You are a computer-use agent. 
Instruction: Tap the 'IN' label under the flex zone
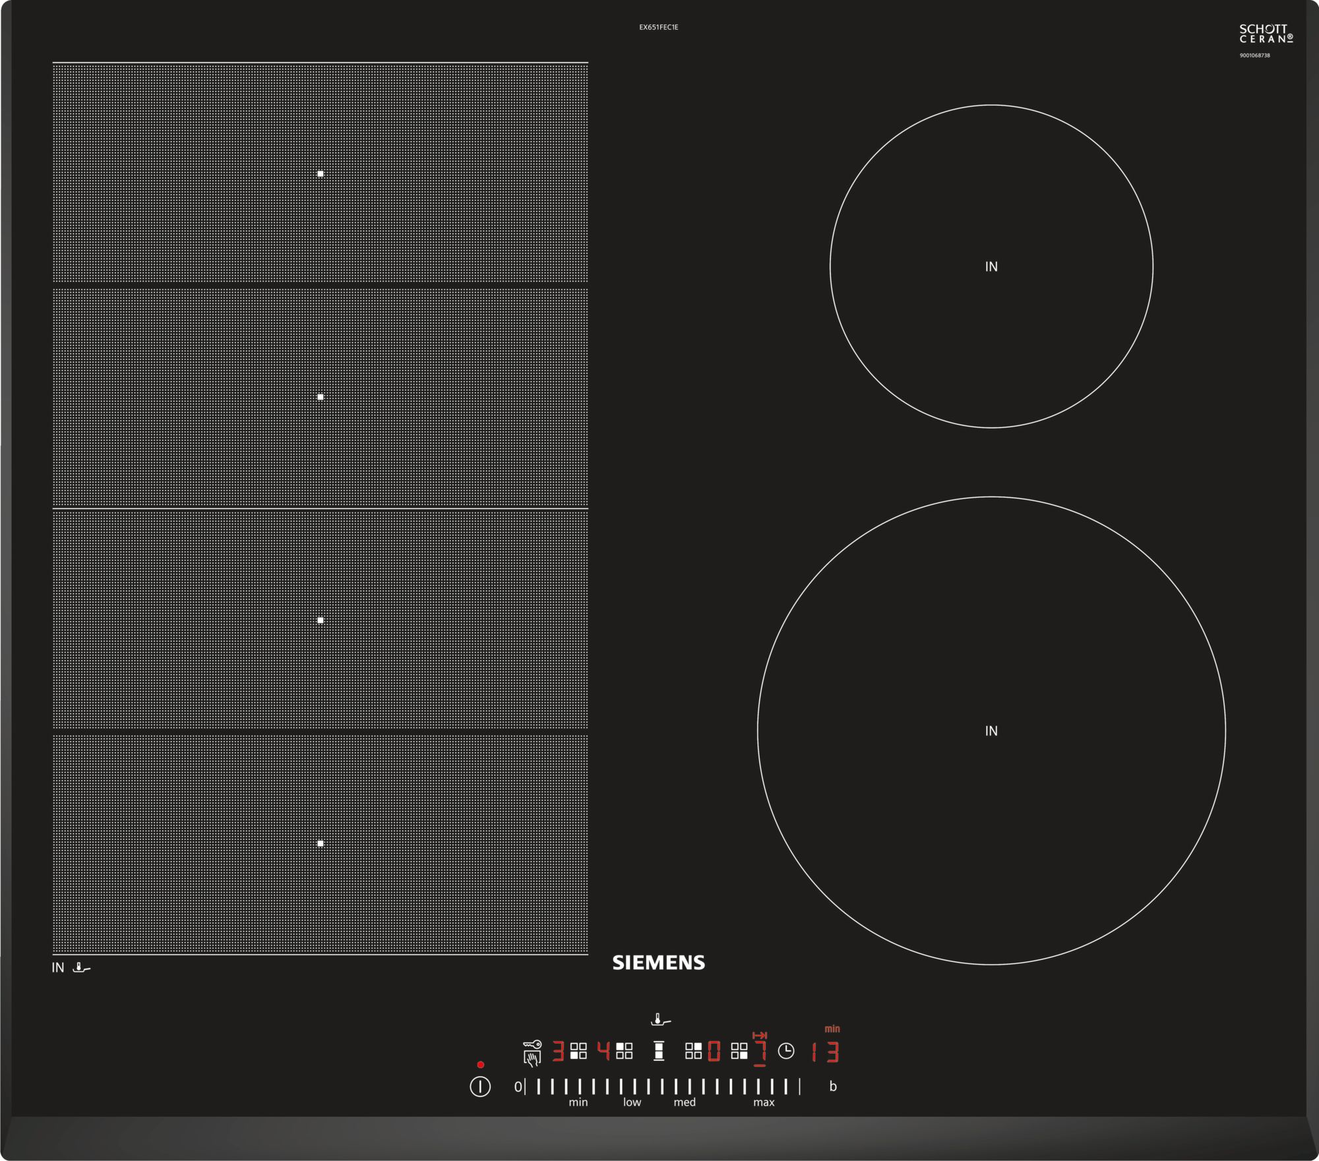pyautogui.click(x=58, y=968)
